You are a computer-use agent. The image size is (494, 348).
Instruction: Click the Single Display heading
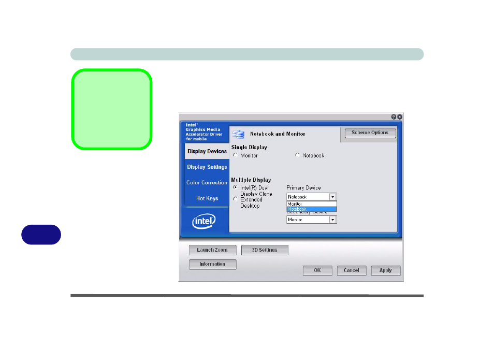[x=249, y=147]
